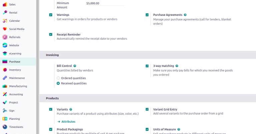Uncheck the Receipt Reminder option

[51, 34]
